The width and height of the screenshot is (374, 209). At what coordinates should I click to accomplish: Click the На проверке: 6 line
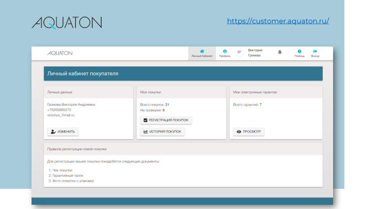[152, 110]
